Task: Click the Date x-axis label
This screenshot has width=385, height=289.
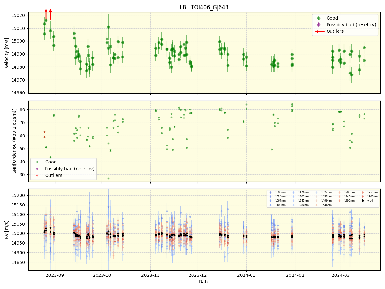Action: click(x=204, y=282)
